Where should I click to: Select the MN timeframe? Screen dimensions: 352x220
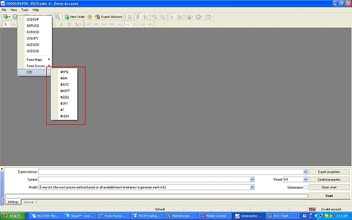click(150, 24)
